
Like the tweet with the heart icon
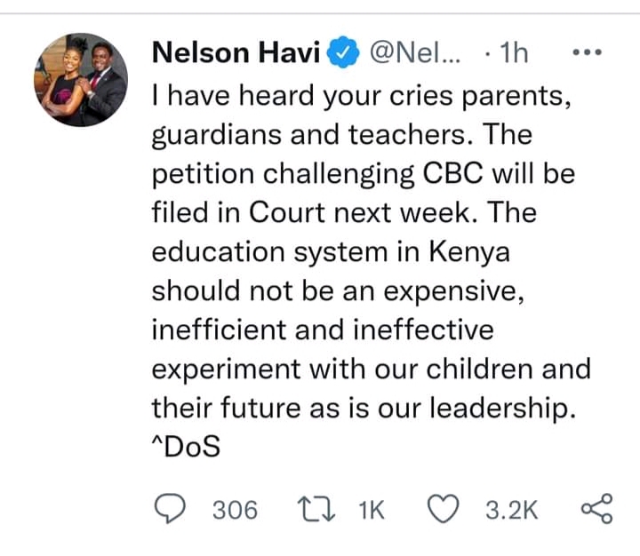click(x=443, y=509)
